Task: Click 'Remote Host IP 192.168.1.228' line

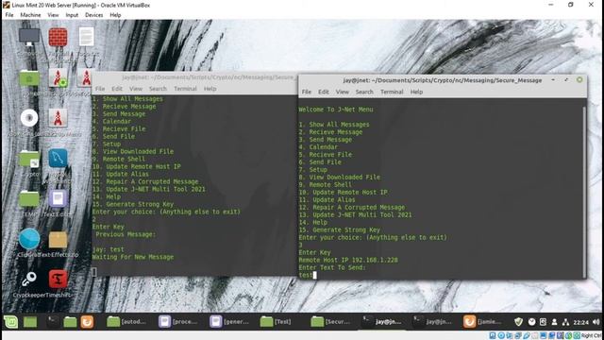Action: [348, 261]
